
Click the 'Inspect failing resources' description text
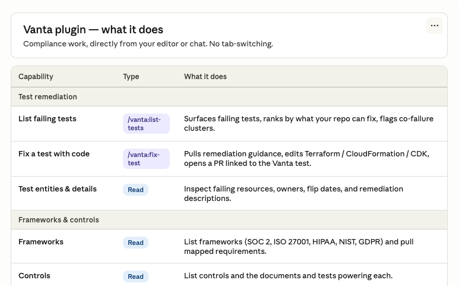pyautogui.click(x=293, y=193)
